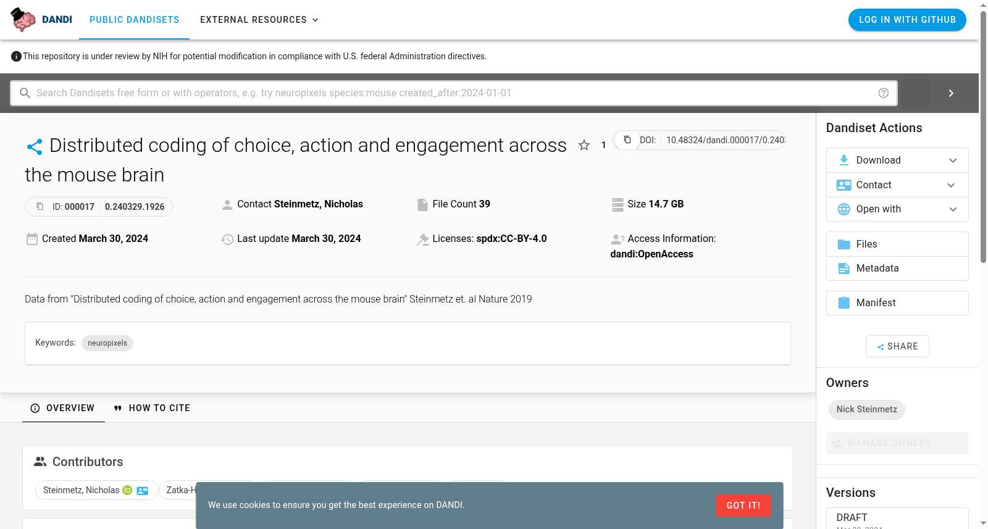Screen dimensions: 988x529
Task: Click the DANDI brain logo
Action: coord(23,20)
